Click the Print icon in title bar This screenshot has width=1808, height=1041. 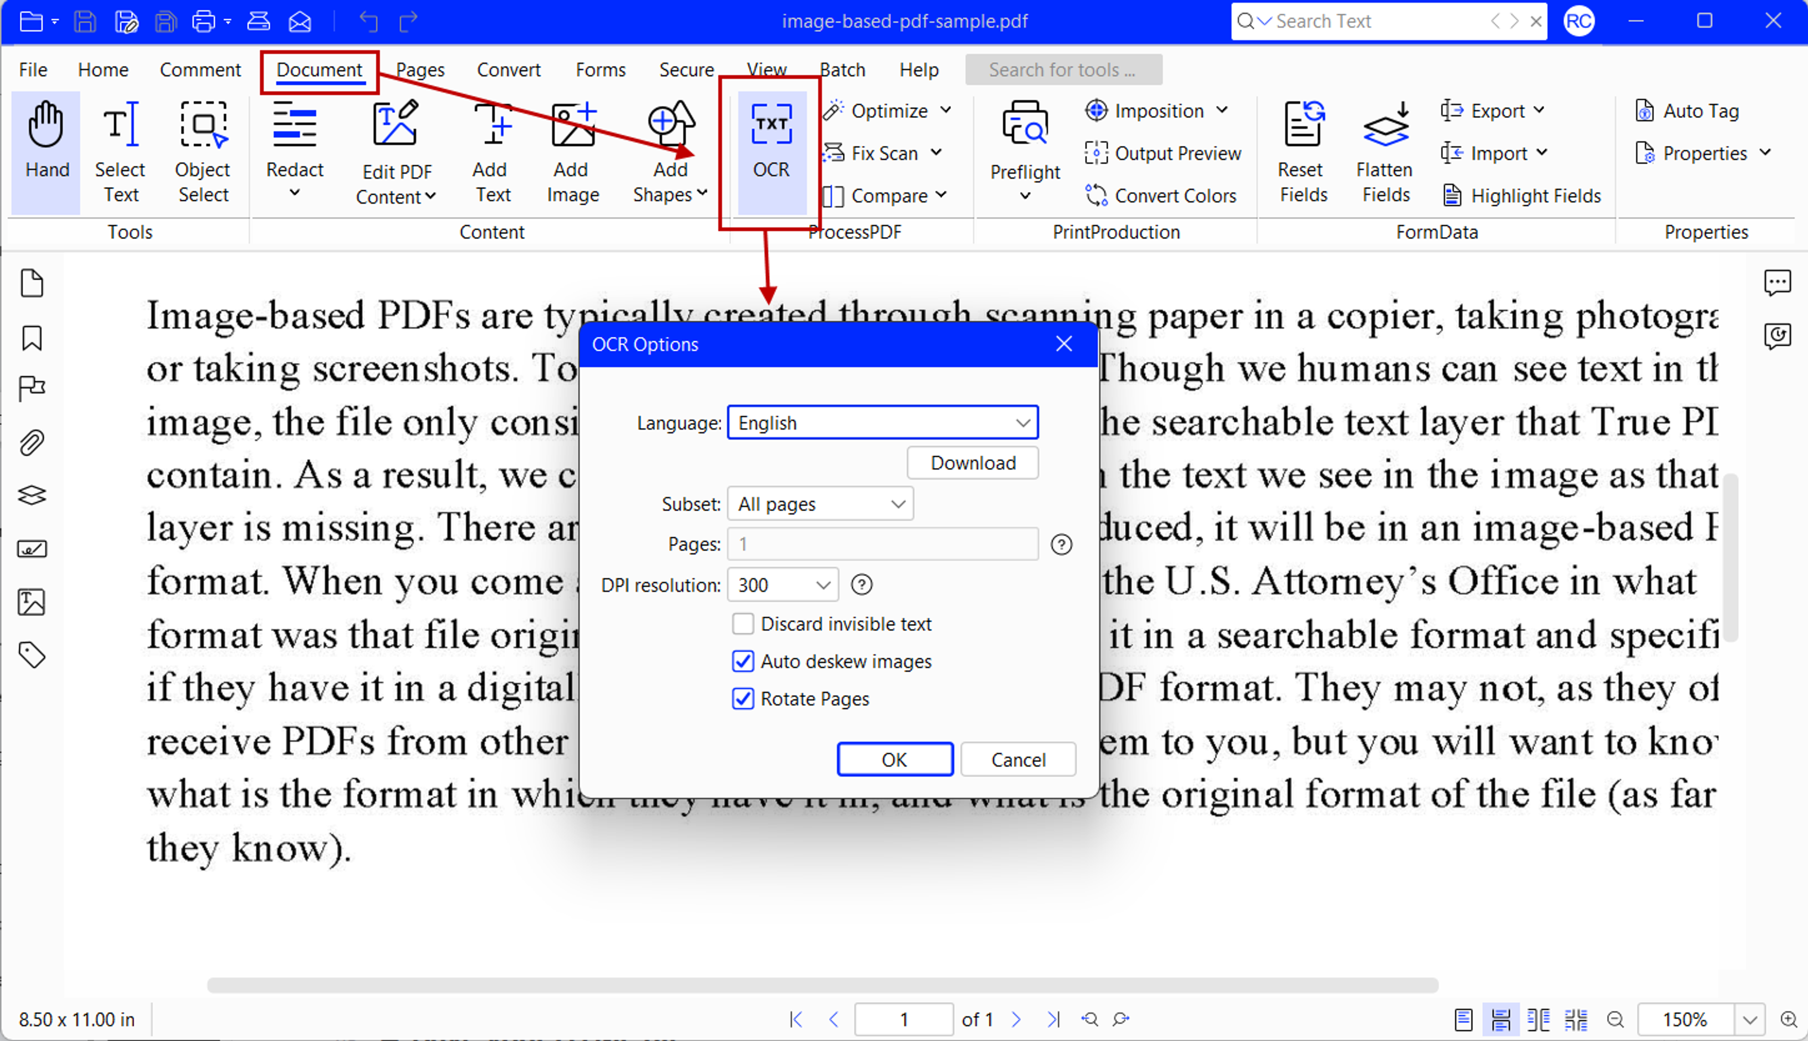[203, 22]
